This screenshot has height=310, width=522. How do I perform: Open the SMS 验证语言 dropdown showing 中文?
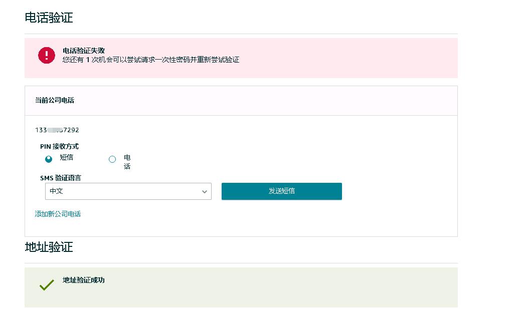pos(128,191)
